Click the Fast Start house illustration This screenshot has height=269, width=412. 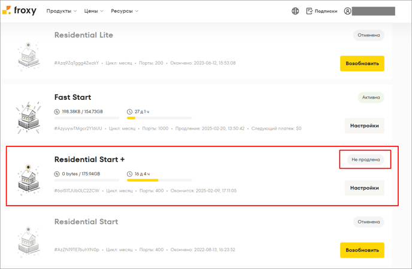click(28, 118)
